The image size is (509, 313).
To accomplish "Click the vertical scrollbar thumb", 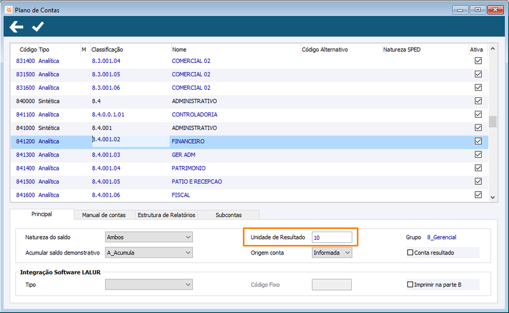I will pyautogui.click(x=492, y=122).
